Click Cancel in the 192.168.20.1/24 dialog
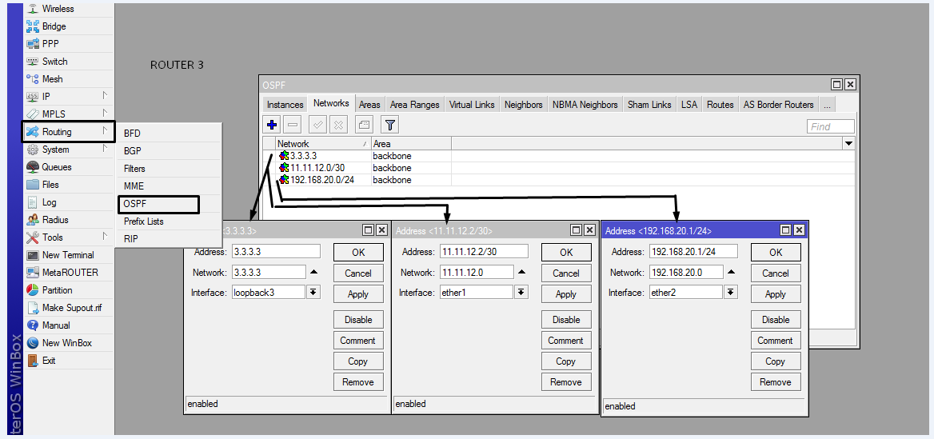 (775, 273)
